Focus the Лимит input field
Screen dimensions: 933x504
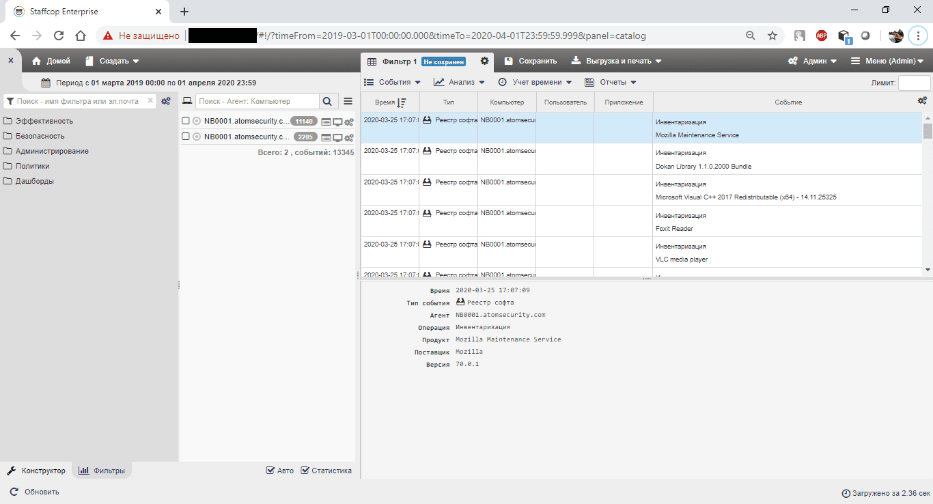[915, 83]
